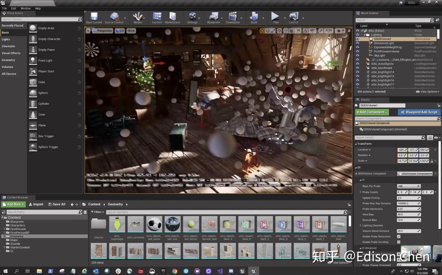Open the Rays Per Probe dropdown
The image size is (442, 275).
coord(408,186)
